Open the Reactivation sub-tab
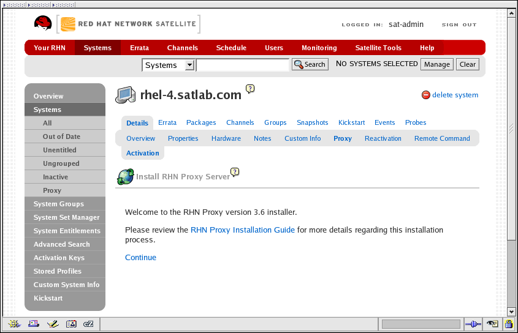 click(383, 138)
